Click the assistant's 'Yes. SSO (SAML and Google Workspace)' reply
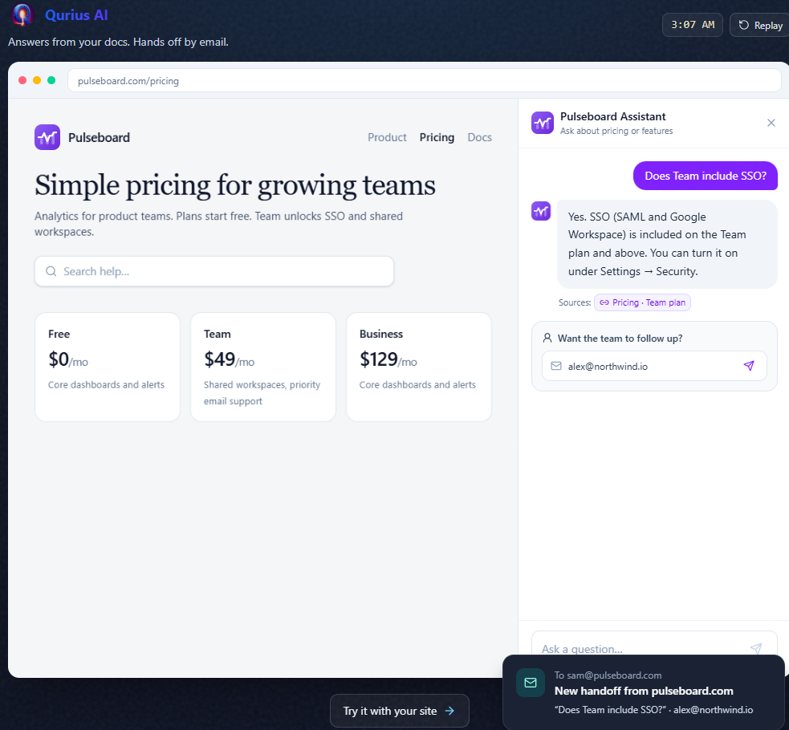This screenshot has width=789, height=730. (667, 245)
